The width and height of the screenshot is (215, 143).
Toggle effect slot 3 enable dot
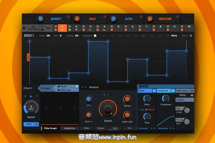[x=84, y=30]
